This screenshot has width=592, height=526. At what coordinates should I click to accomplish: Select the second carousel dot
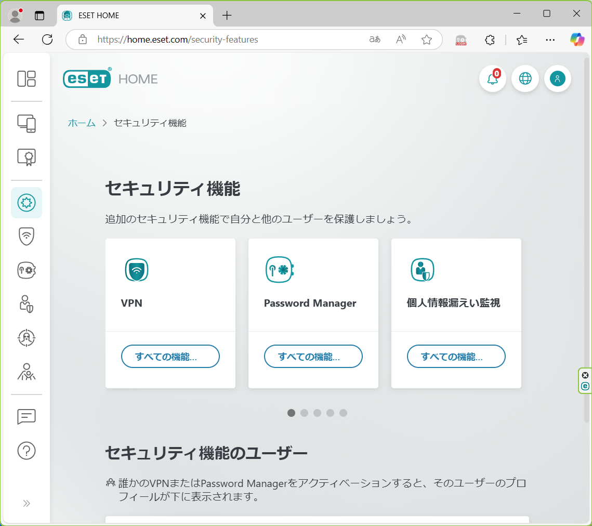click(304, 413)
